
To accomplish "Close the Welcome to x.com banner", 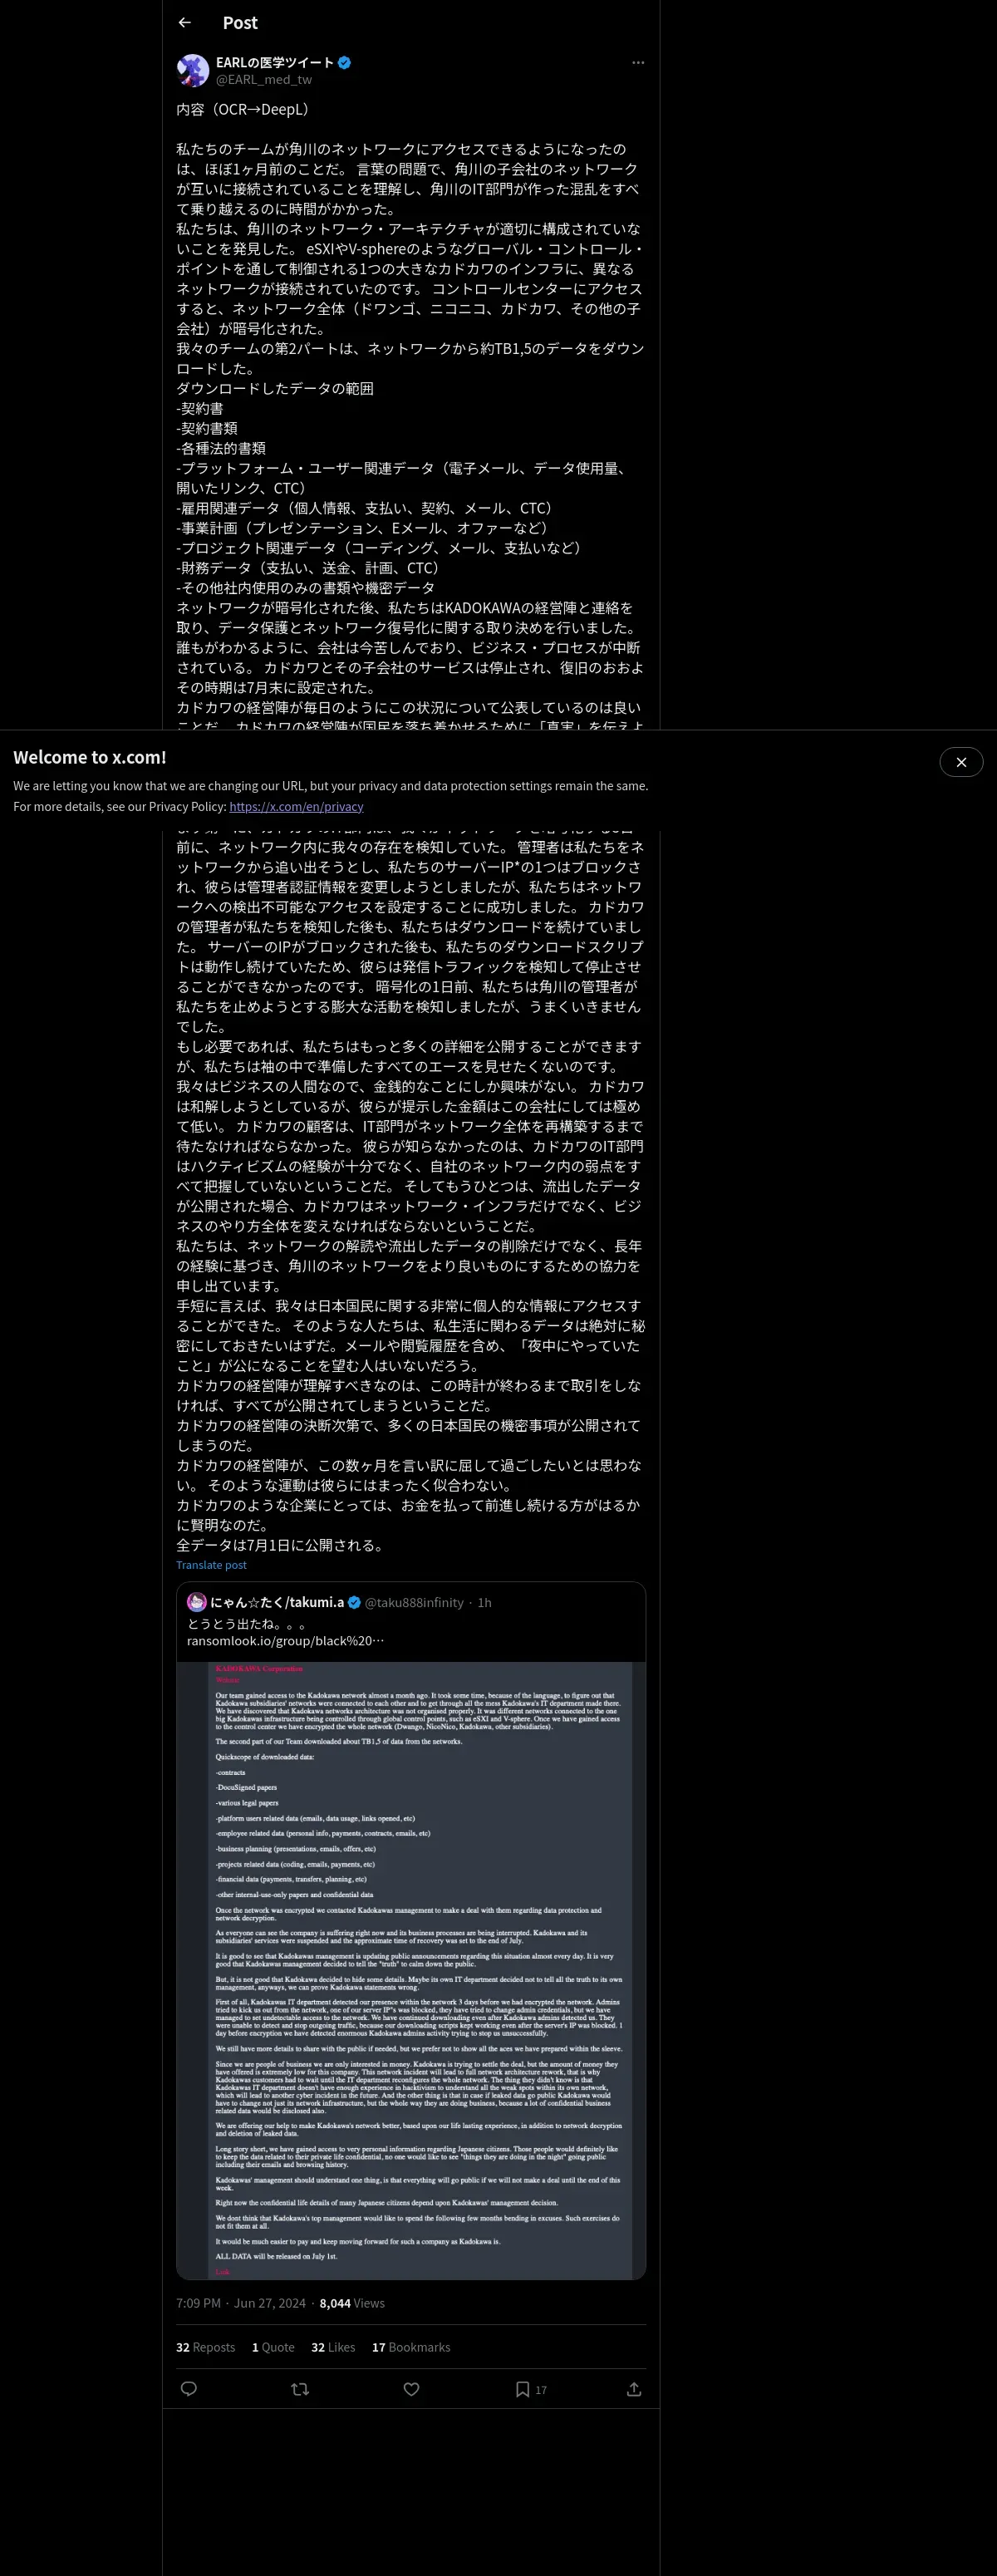I will 961,762.
